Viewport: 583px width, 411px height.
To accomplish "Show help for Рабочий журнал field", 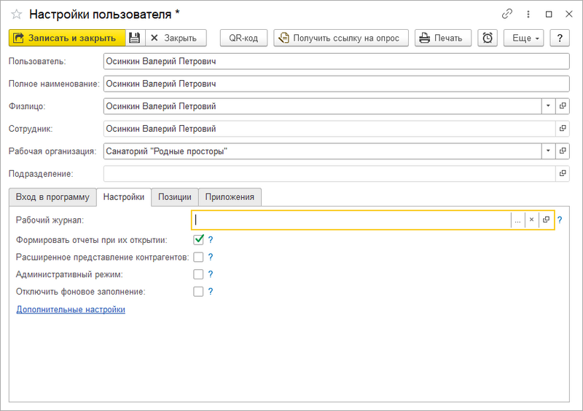I will pyautogui.click(x=560, y=220).
